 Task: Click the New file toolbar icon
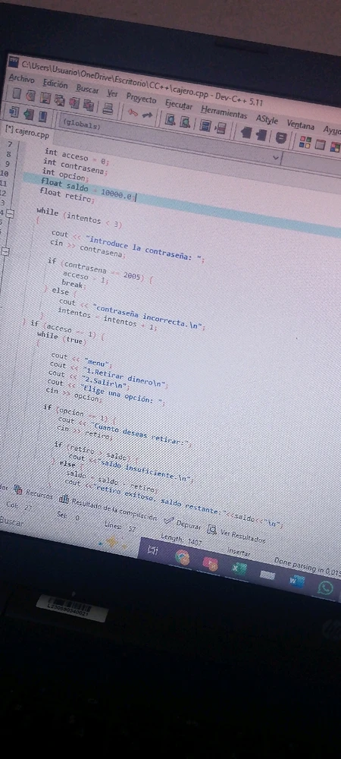coord(17,93)
